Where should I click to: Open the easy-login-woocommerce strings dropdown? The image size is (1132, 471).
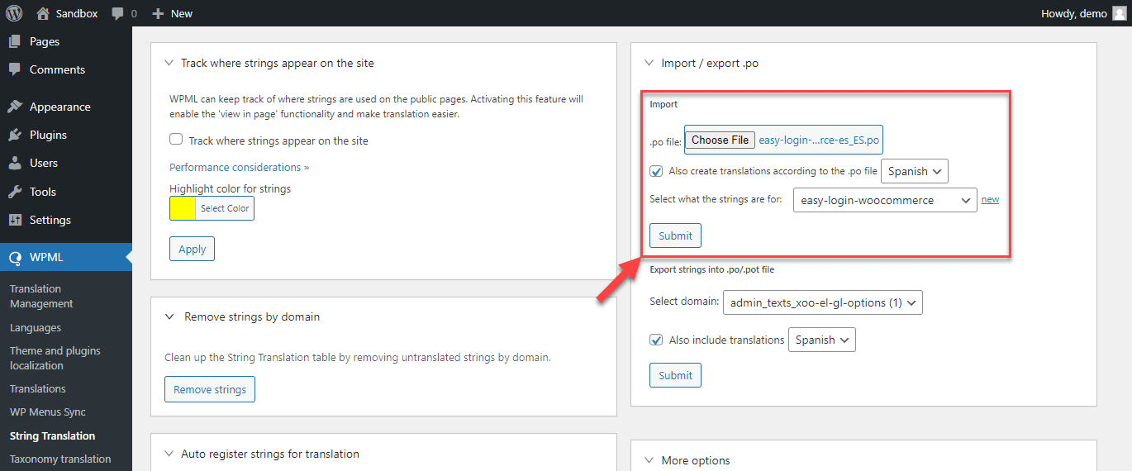(x=884, y=200)
